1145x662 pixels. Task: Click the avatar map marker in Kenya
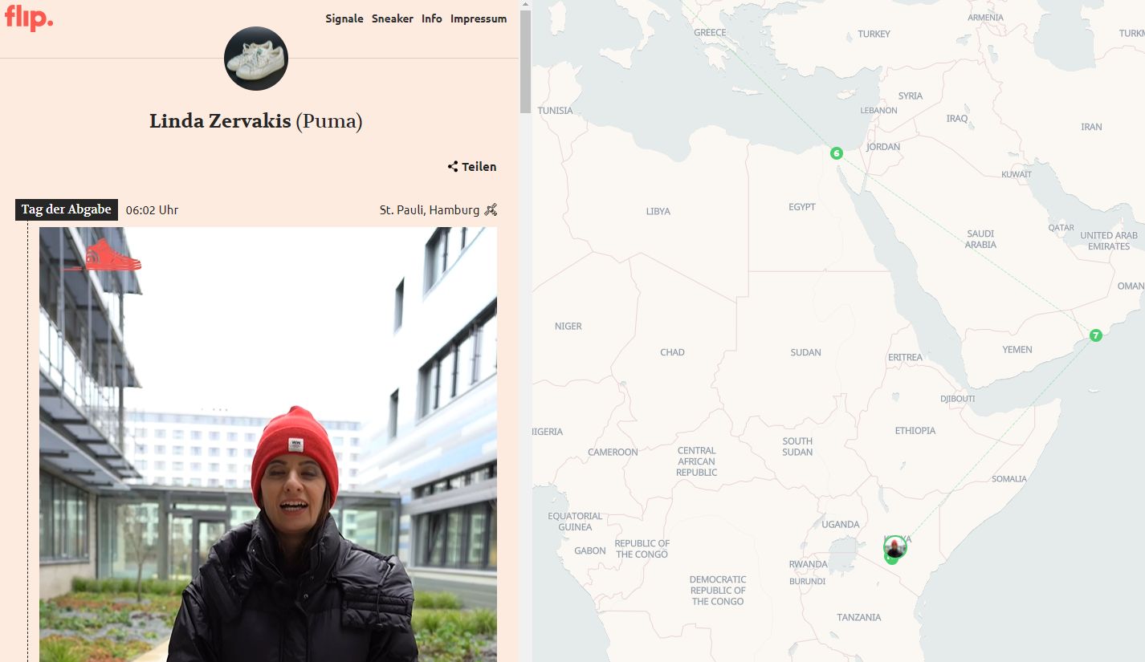896,547
